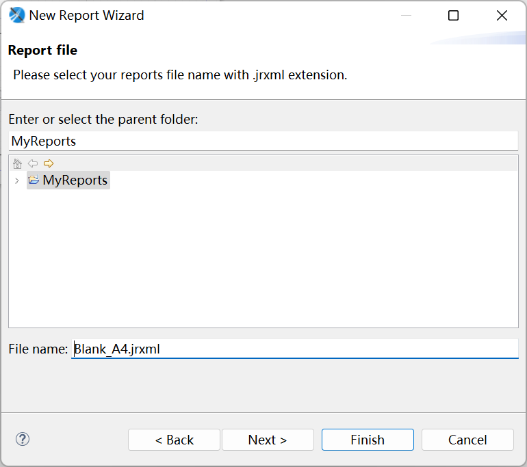Click the MyReports folder icon
This screenshot has height=467, width=527.
click(x=34, y=181)
